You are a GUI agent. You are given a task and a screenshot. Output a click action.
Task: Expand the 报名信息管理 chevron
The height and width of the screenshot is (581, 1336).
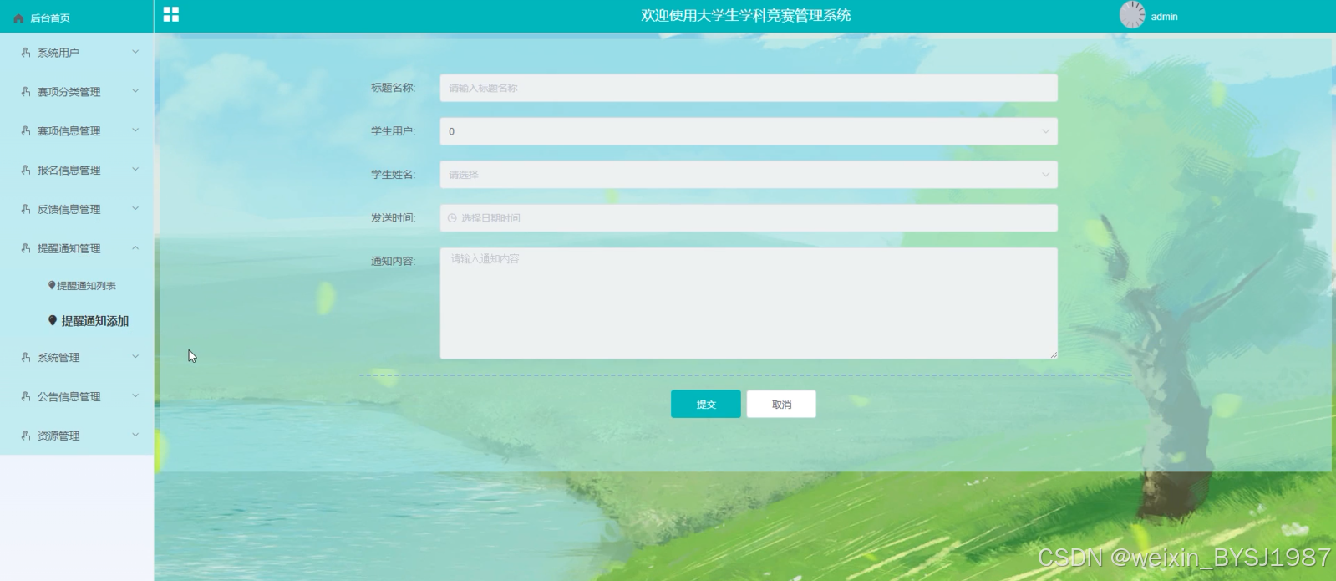point(135,170)
